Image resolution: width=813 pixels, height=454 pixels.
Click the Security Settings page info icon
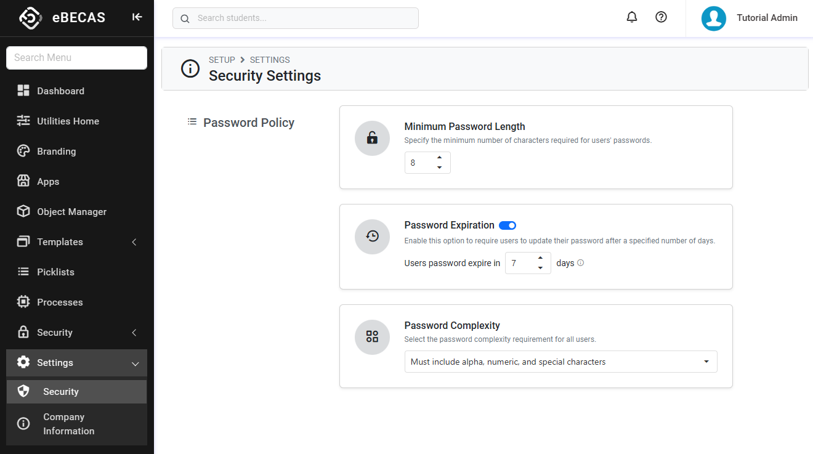pyautogui.click(x=190, y=68)
